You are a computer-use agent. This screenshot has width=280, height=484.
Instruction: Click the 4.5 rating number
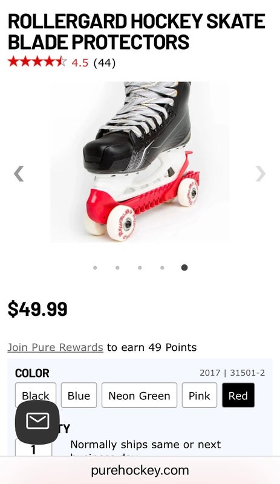pyautogui.click(x=80, y=63)
